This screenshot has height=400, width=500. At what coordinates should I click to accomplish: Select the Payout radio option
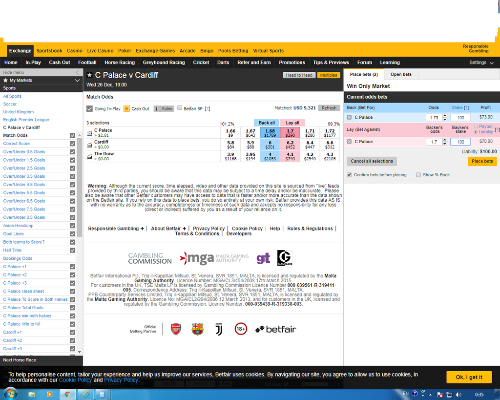[476, 126]
